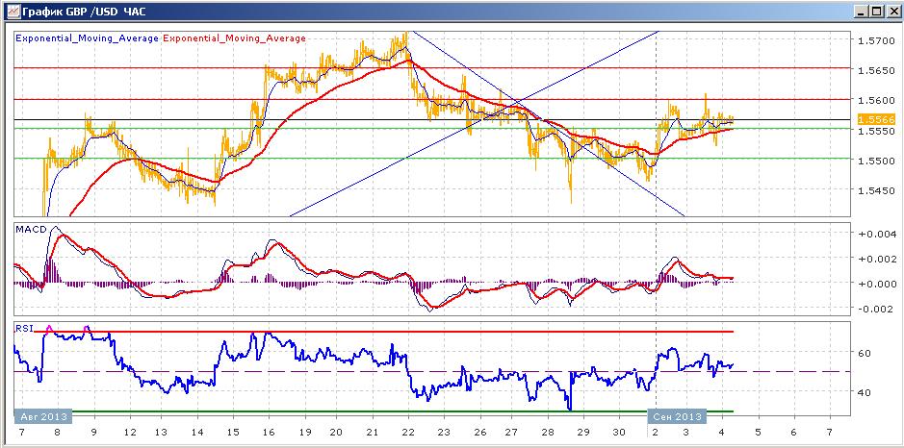Click the -0.002 MACD scale label

click(877, 310)
